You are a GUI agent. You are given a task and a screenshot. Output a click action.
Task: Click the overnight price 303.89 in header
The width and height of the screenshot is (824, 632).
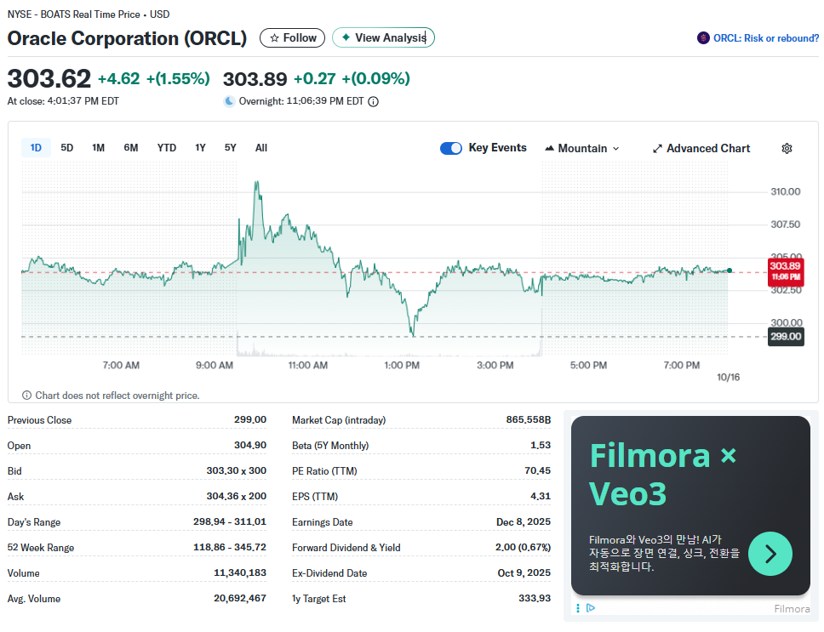point(255,79)
